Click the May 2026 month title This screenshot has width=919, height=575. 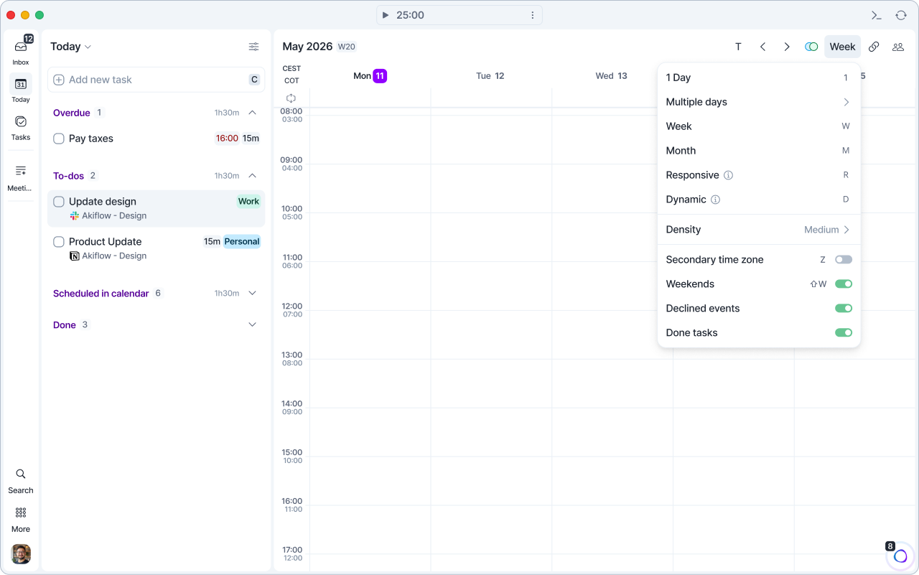pyautogui.click(x=307, y=47)
